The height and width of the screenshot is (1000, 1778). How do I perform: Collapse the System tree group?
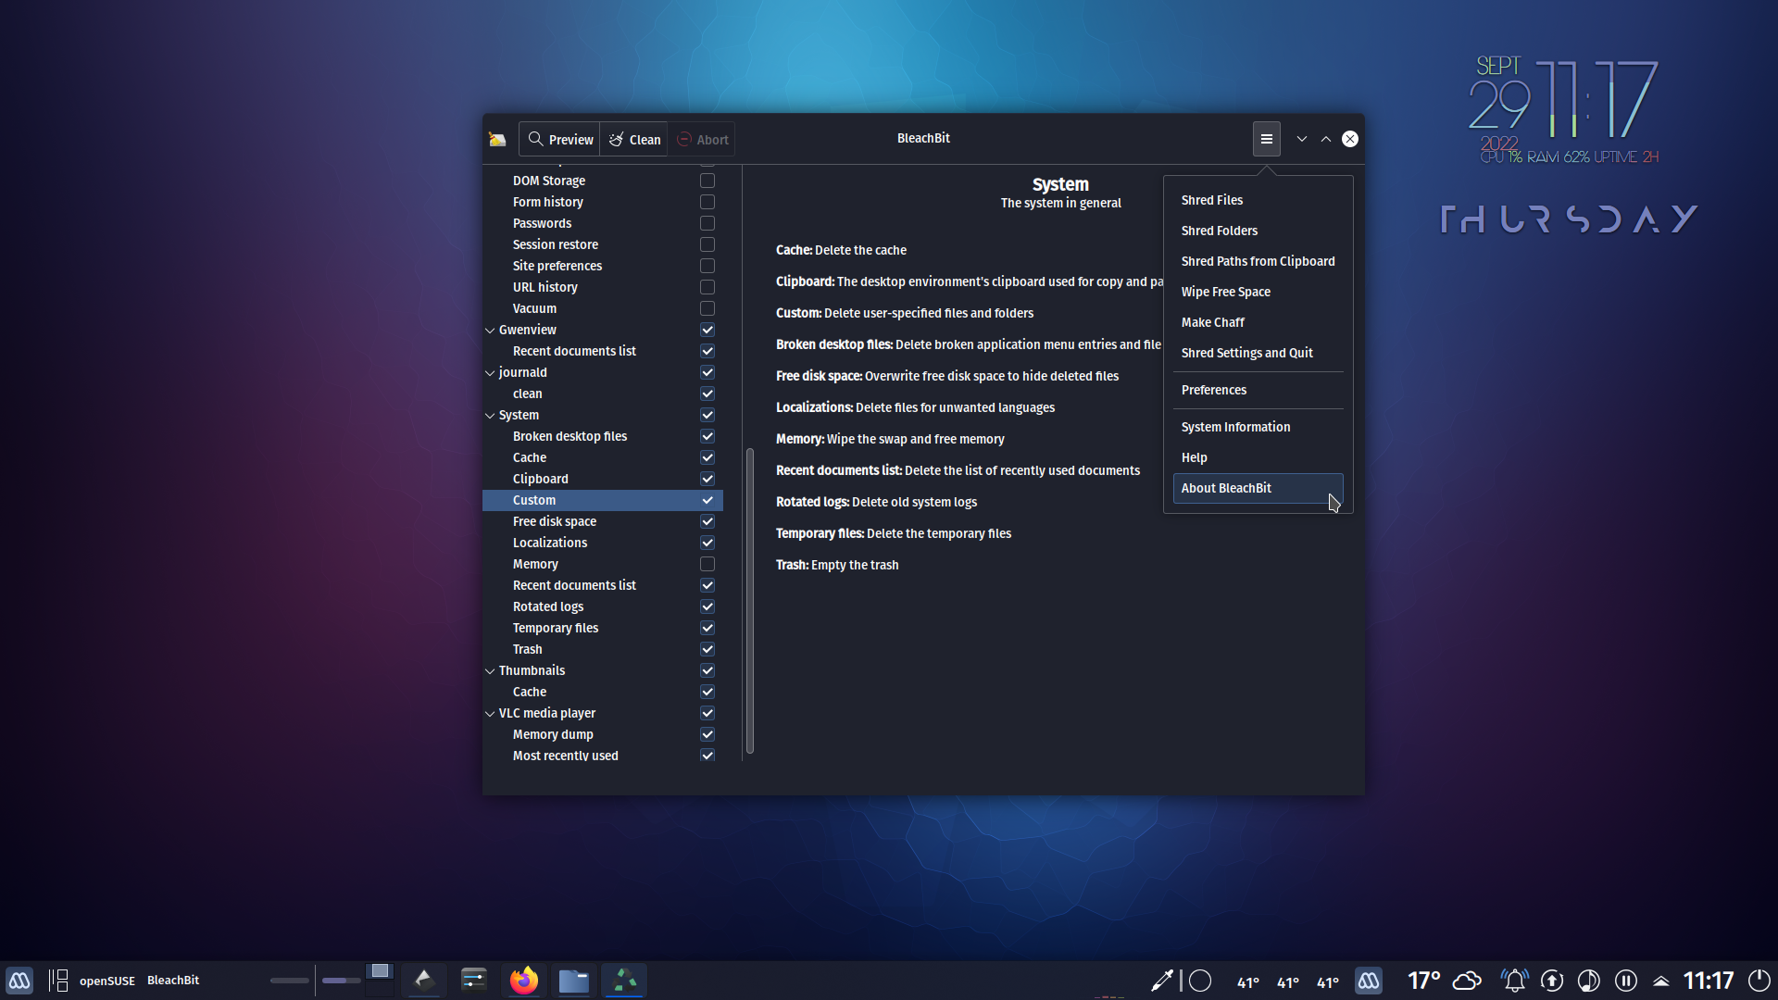(x=490, y=415)
